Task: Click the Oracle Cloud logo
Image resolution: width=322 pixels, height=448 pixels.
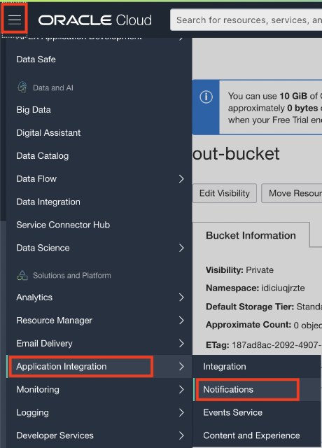Action: click(x=95, y=20)
